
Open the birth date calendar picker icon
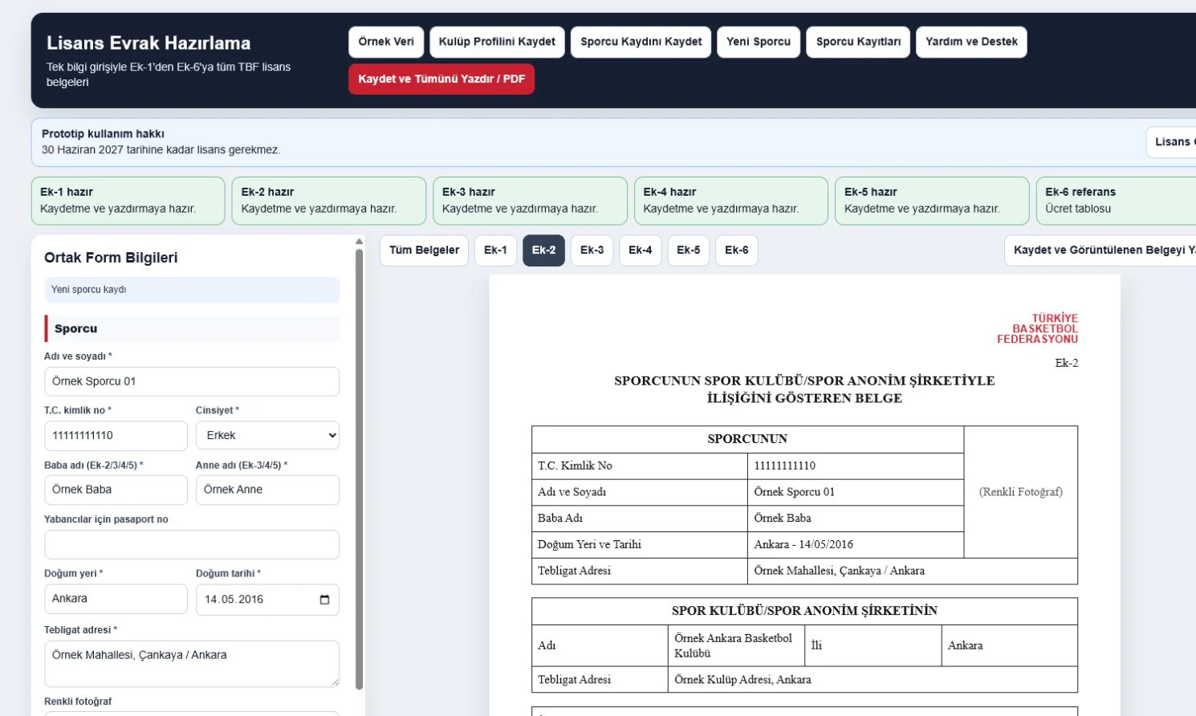[x=324, y=600]
